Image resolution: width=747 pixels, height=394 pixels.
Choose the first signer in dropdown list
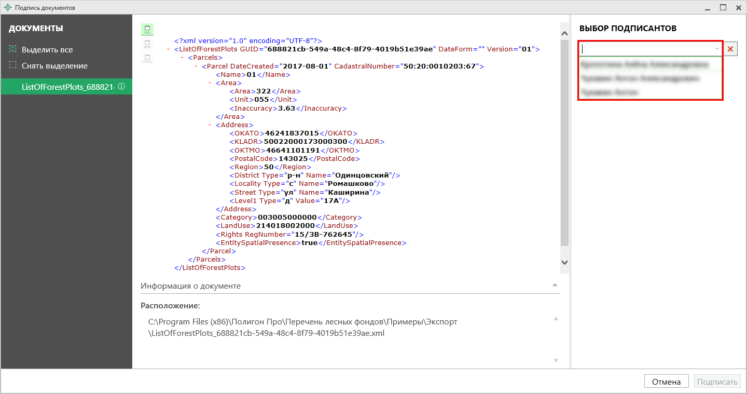(644, 64)
